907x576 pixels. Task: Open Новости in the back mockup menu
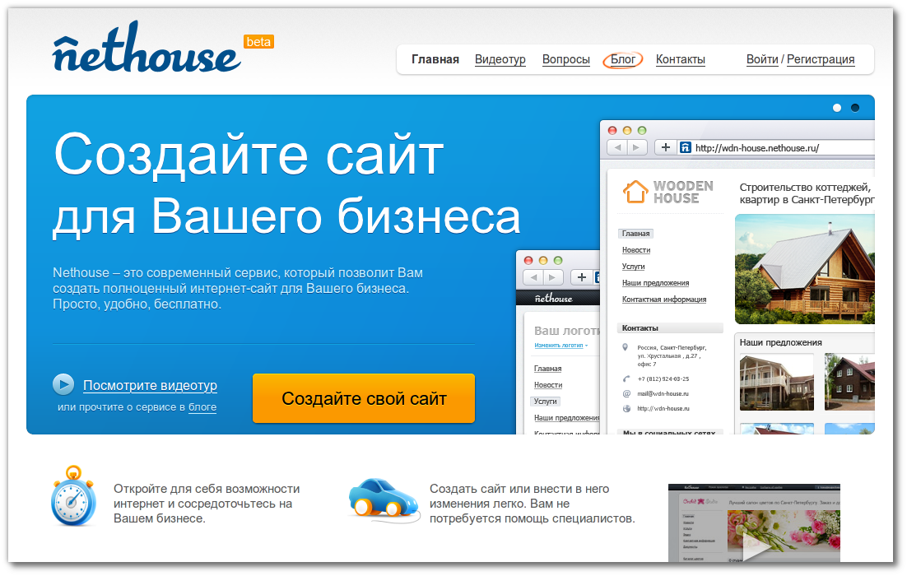(x=548, y=384)
